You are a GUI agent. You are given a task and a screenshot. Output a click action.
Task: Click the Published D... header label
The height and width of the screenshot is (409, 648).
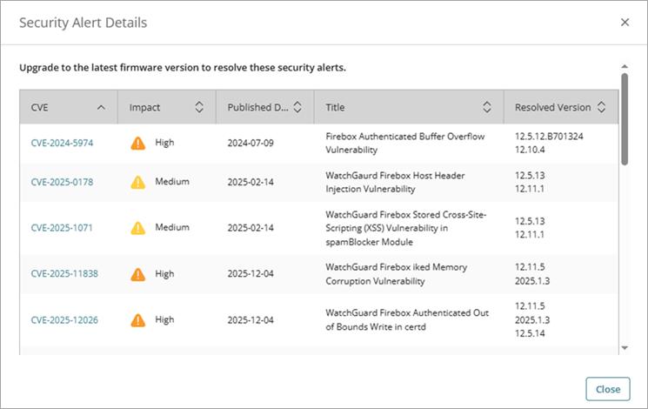point(257,108)
